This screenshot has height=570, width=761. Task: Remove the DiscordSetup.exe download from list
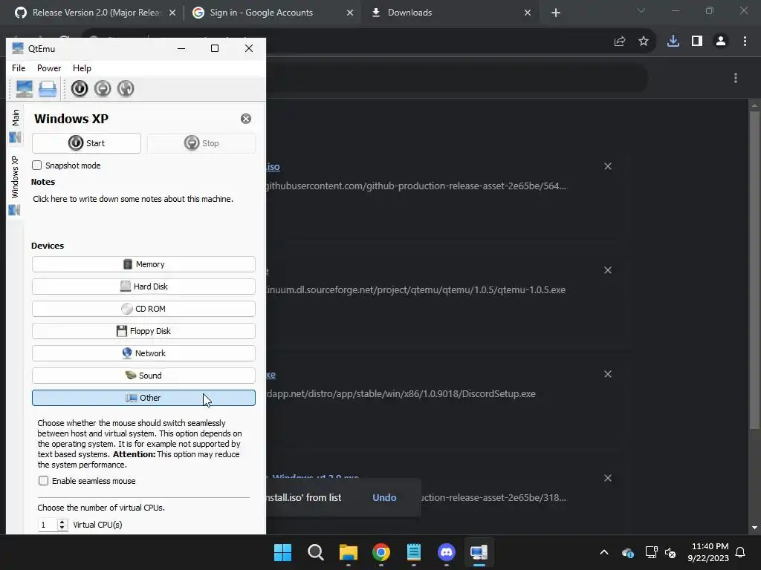[x=608, y=374]
